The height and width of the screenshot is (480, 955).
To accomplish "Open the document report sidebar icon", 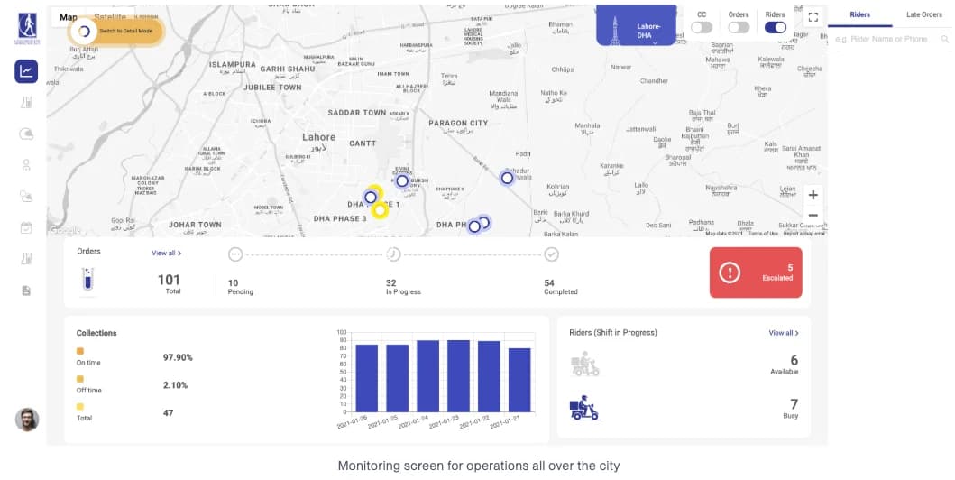I will (x=26, y=291).
